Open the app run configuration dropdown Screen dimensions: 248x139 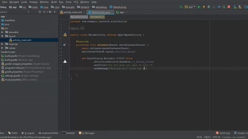190,7
